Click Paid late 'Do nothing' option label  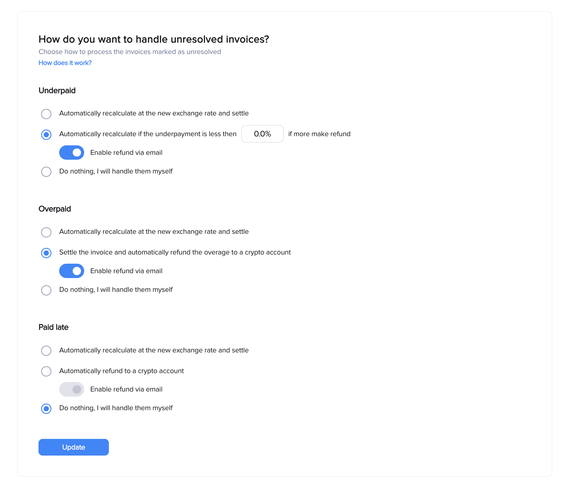point(116,408)
